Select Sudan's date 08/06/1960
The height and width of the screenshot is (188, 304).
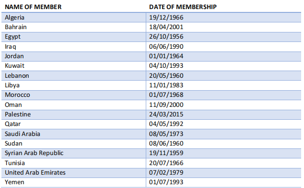166,144
